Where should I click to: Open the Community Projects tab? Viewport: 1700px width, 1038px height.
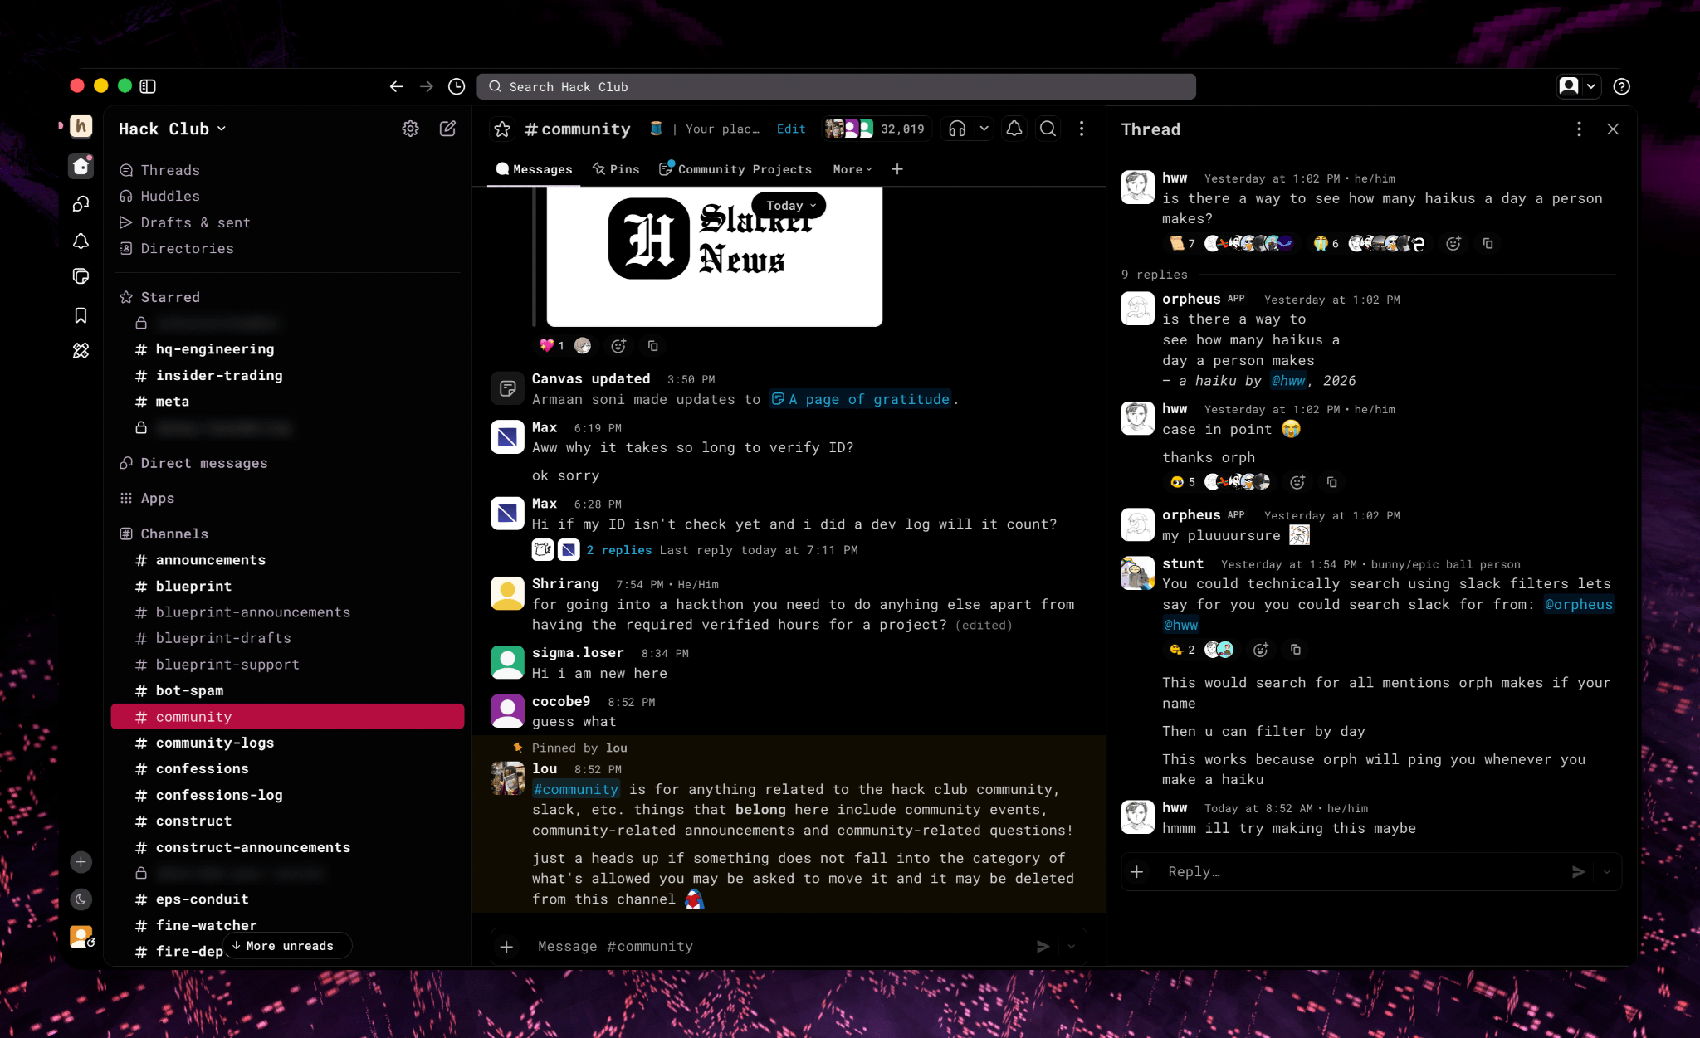pos(735,169)
